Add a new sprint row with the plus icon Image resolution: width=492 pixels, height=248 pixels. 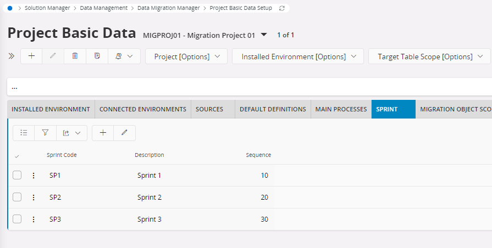coord(103,133)
